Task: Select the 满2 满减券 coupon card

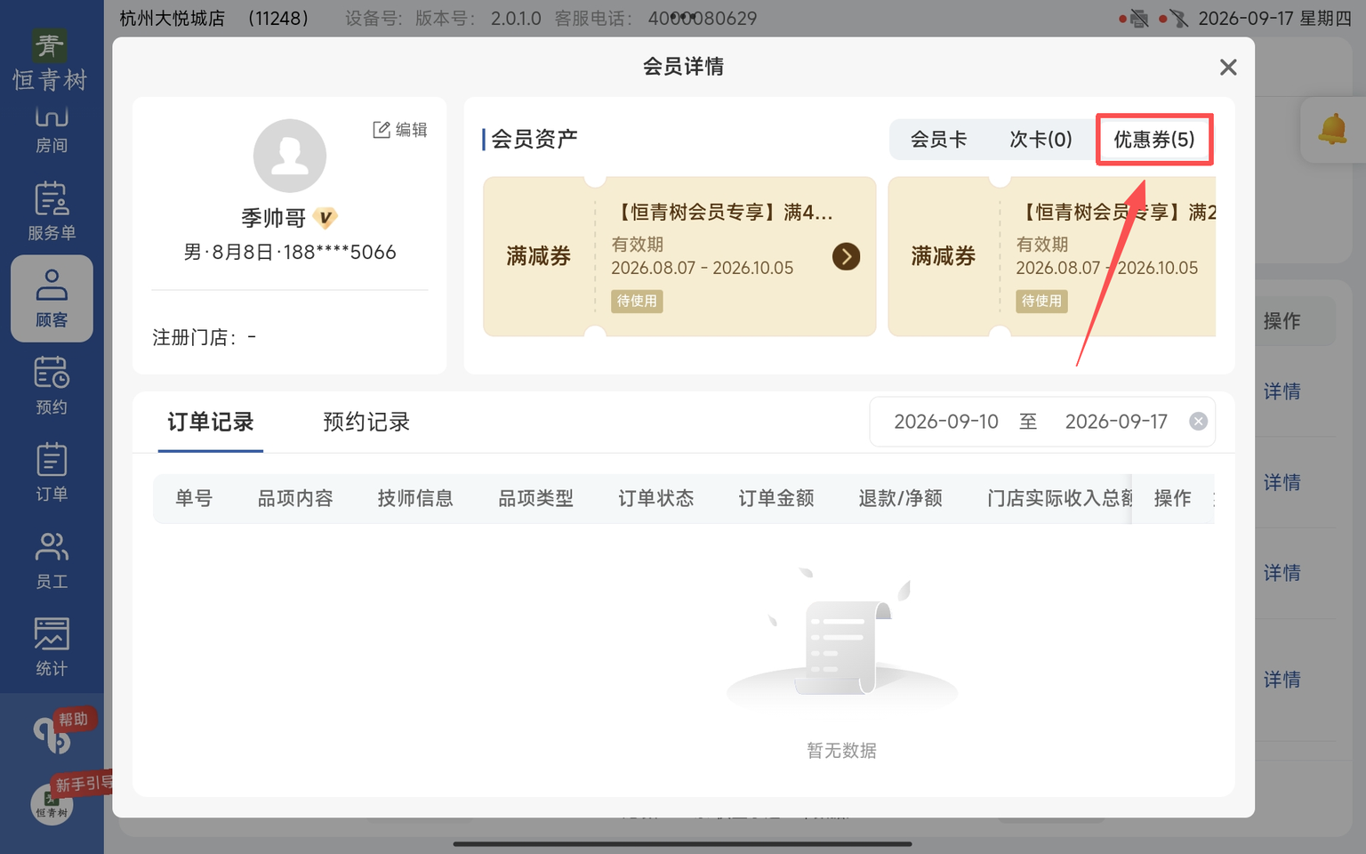Action: pyautogui.click(x=1052, y=256)
